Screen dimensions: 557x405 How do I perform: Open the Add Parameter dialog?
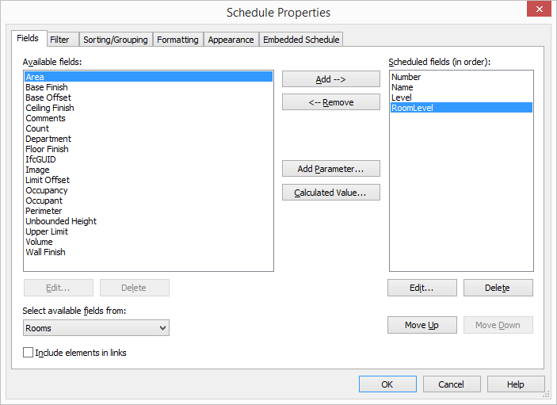click(331, 169)
